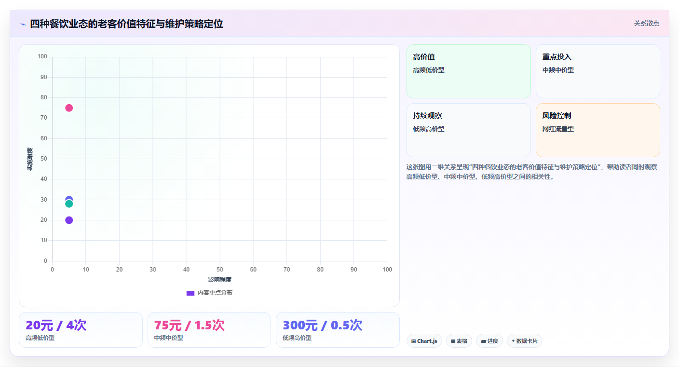Click the lightning icon beside the title
This screenshot has height=367, width=679.
[23, 24]
